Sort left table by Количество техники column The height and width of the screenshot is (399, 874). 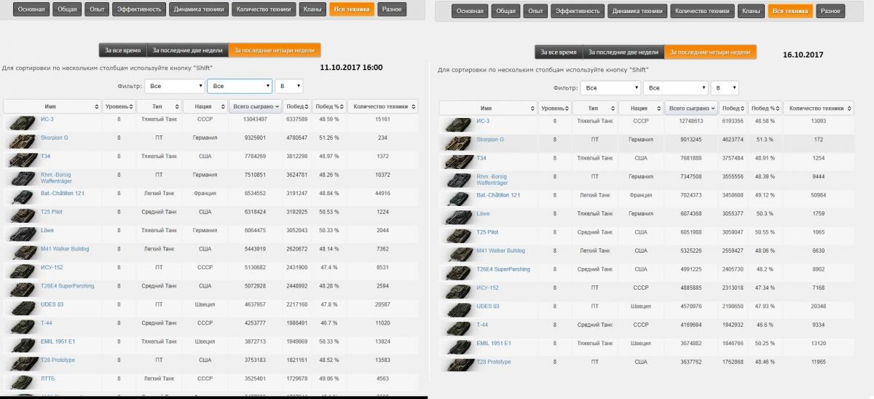tap(383, 106)
